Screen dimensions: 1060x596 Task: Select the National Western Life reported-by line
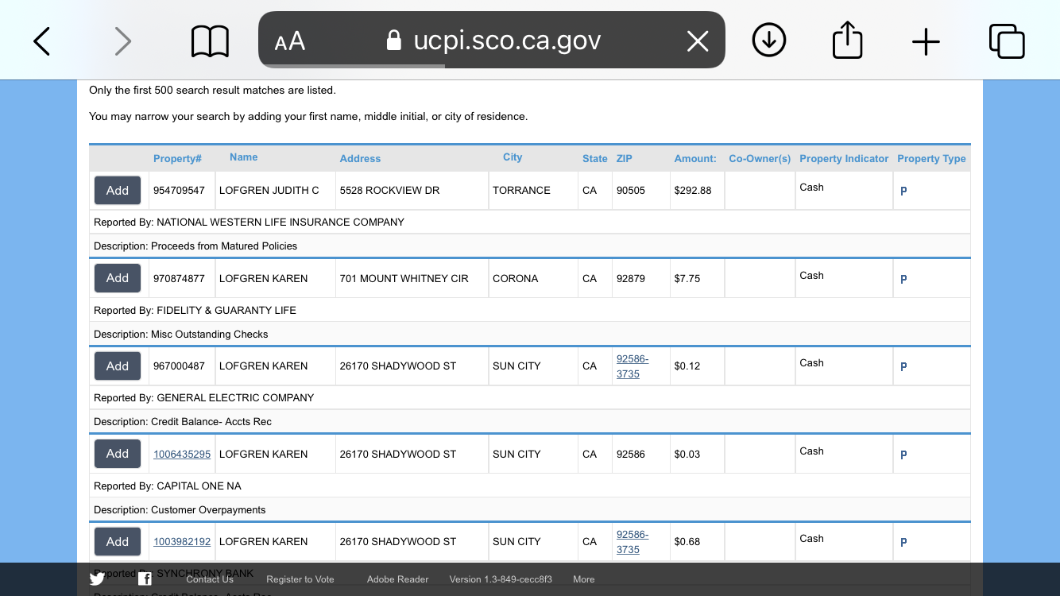click(x=250, y=223)
